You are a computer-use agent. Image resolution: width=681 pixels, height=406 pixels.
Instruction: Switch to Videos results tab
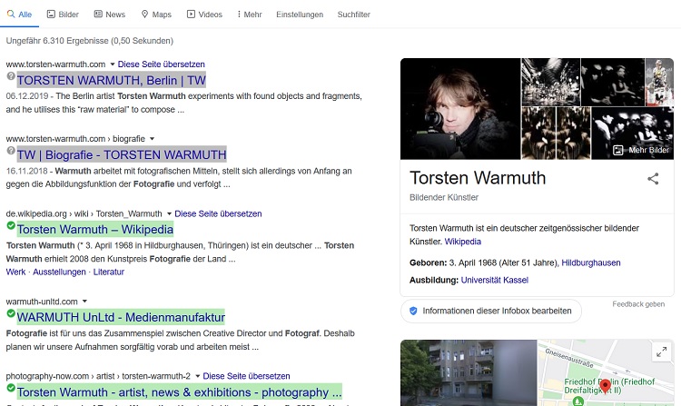click(x=204, y=15)
